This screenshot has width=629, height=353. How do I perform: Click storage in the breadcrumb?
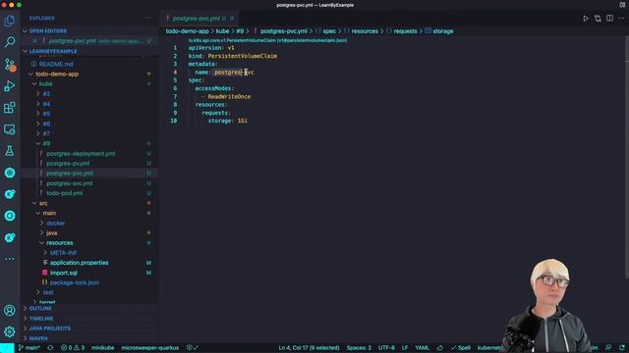click(443, 30)
